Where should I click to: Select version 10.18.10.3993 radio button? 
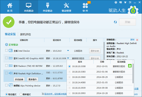click(x=69, y=93)
